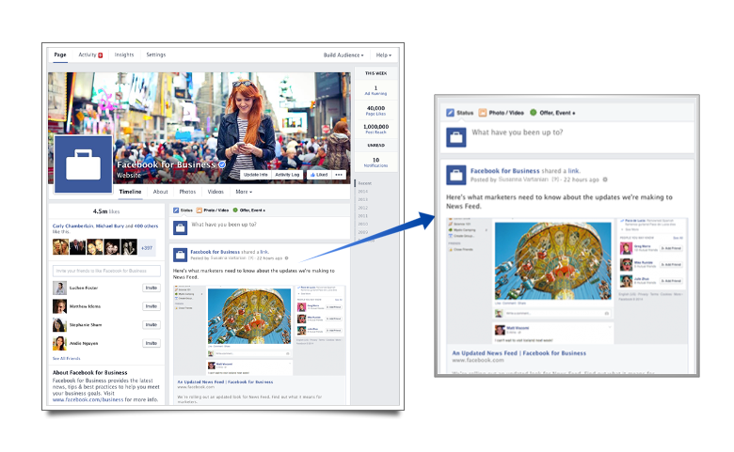Viewport: 734px width, 452px height.
Task: Open the three-dots page options button
Action: click(x=339, y=175)
